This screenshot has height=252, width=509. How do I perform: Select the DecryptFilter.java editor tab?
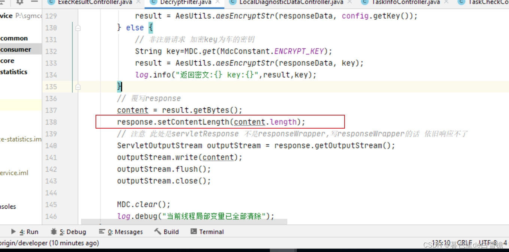pos(185,2)
